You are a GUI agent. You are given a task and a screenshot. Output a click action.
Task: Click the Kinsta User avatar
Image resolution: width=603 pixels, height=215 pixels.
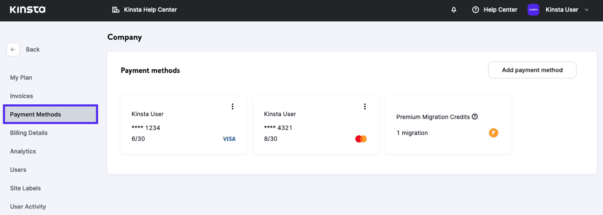[x=533, y=9]
